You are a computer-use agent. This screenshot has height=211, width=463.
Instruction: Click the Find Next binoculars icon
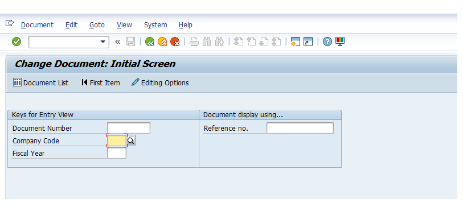coord(219,42)
